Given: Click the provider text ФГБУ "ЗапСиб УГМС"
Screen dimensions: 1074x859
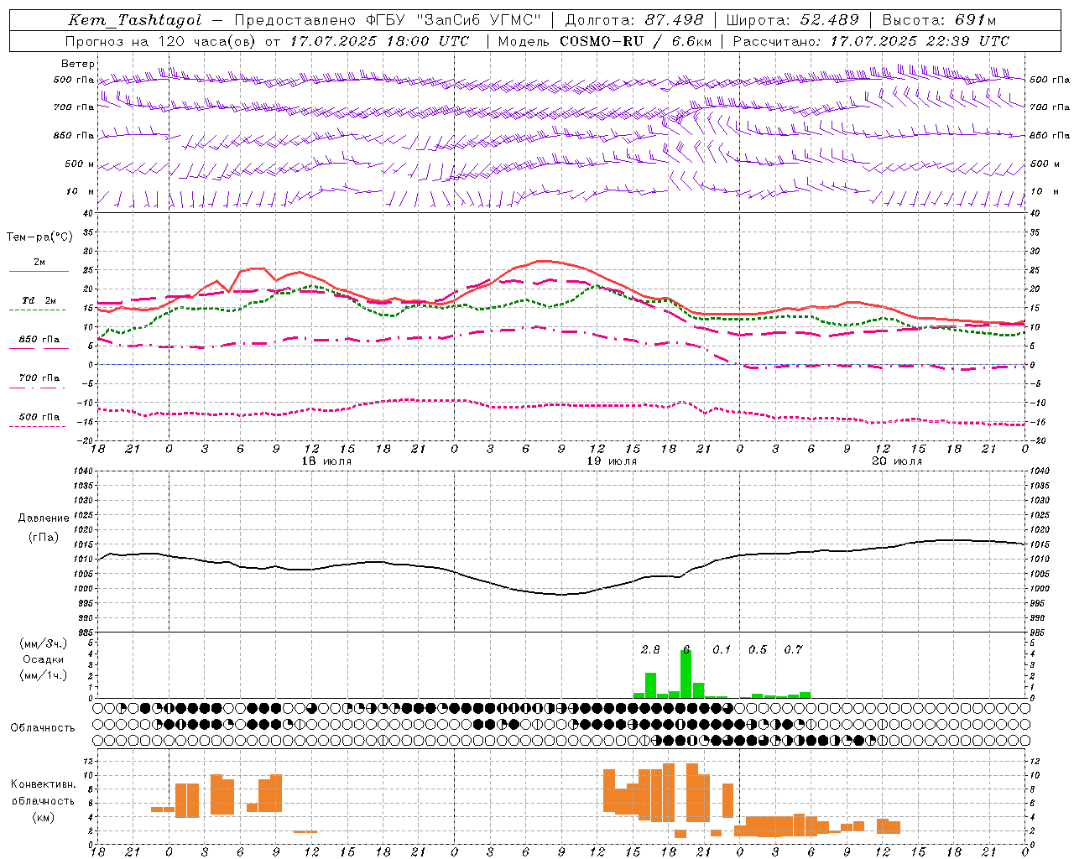Looking at the screenshot, I should (x=454, y=20).
